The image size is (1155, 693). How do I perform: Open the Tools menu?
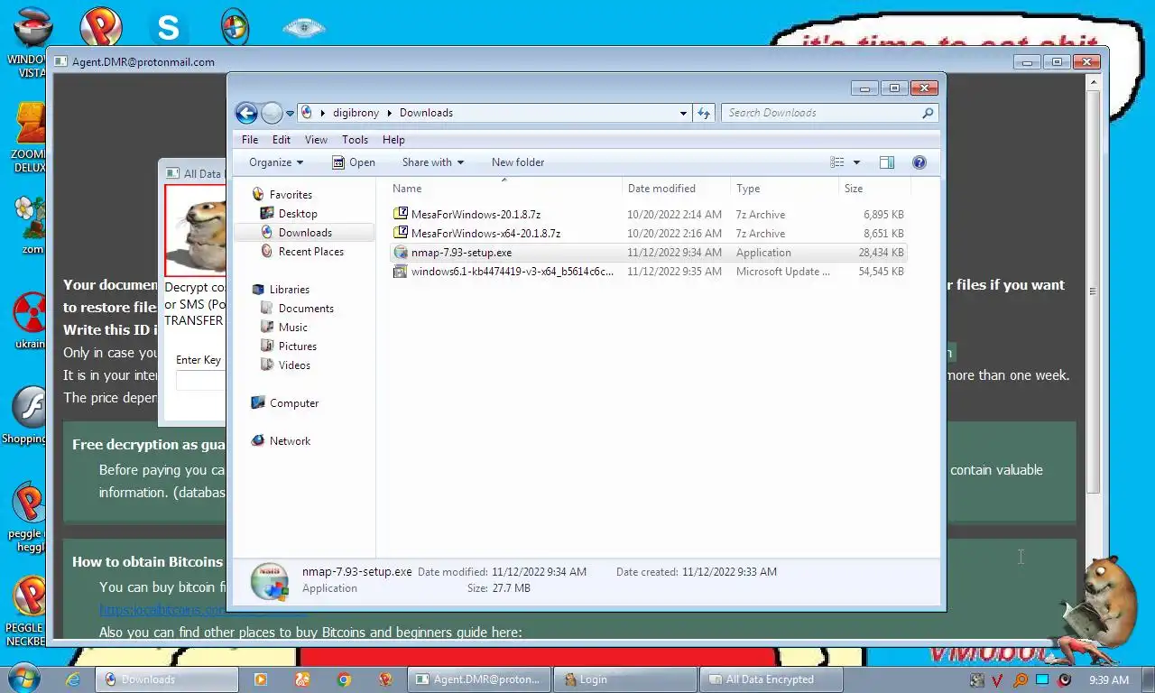355,140
